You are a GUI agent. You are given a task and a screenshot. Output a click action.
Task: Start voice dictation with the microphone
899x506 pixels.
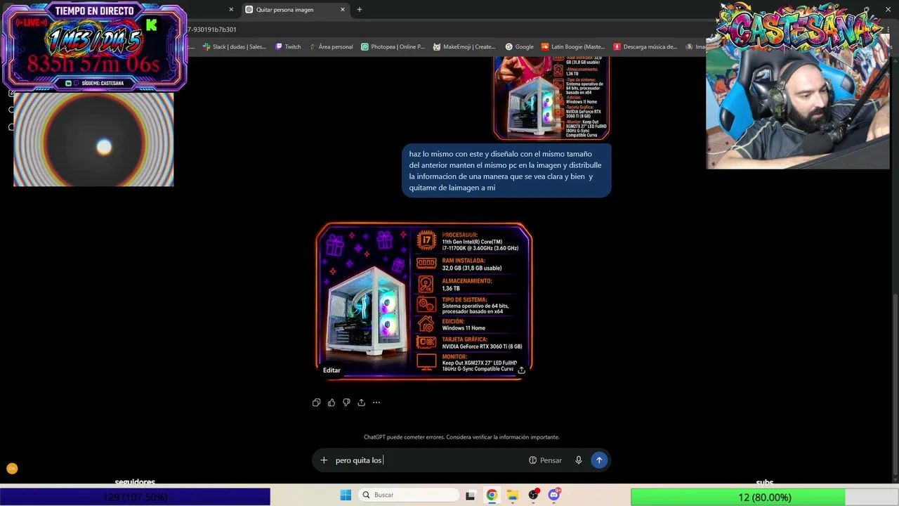[x=579, y=460]
